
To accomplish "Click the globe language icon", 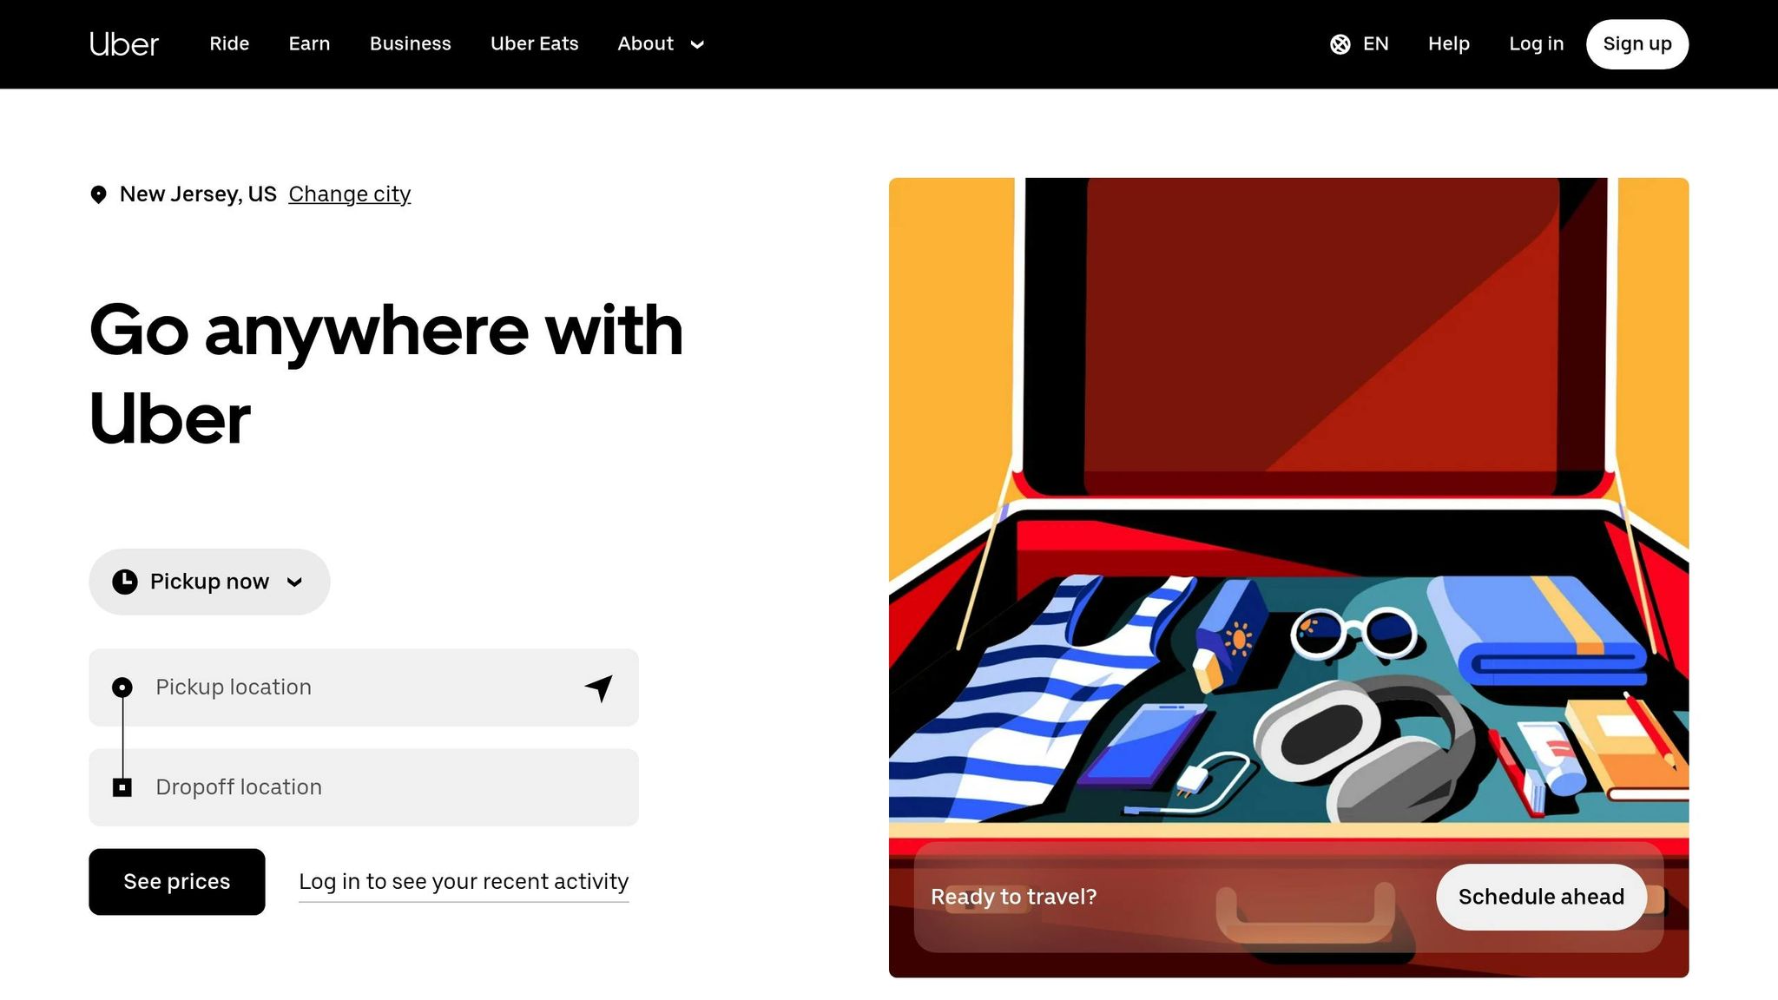I will (1340, 44).
